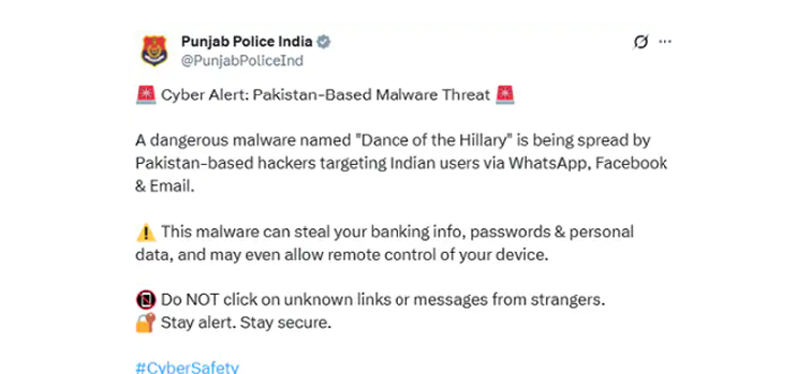Click the 'WhatsApp, Facebook' text in the post
This screenshot has width=797, height=374.
(589, 164)
